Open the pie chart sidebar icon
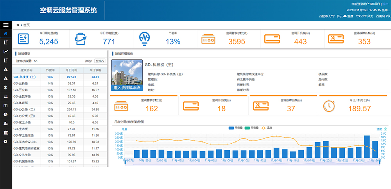391x189 pixels. pos(5,114)
